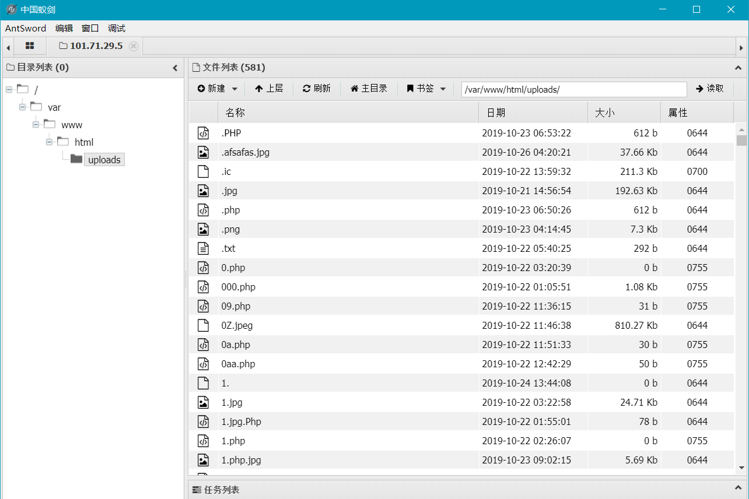749x499 pixels.
Task: Go up one level with 上层
Action: [269, 89]
